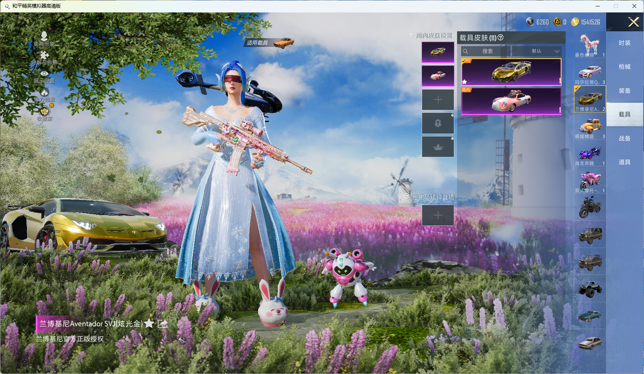The width and height of the screenshot is (644, 374).
Task: Favorite the vehicle using the star icon
Action: [x=149, y=323]
